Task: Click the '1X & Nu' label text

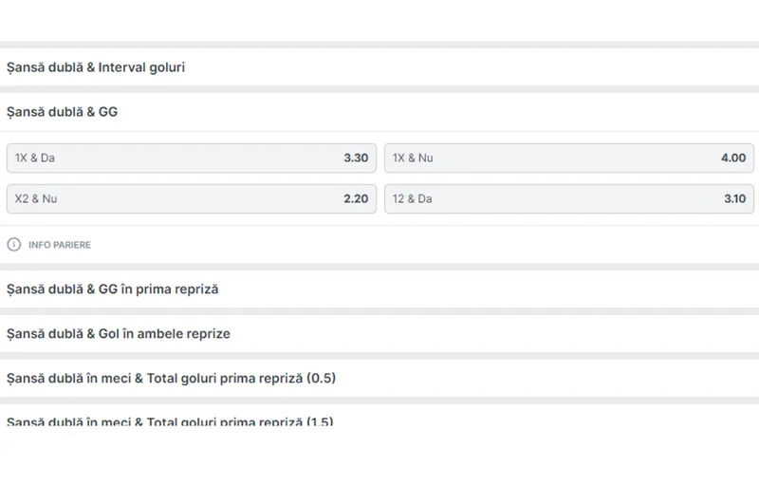Action: (413, 159)
